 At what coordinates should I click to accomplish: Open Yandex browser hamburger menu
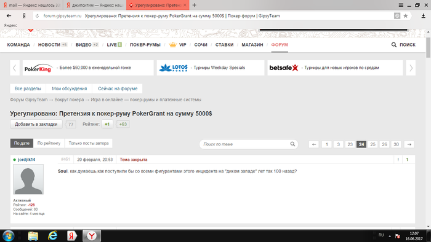[401, 5]
